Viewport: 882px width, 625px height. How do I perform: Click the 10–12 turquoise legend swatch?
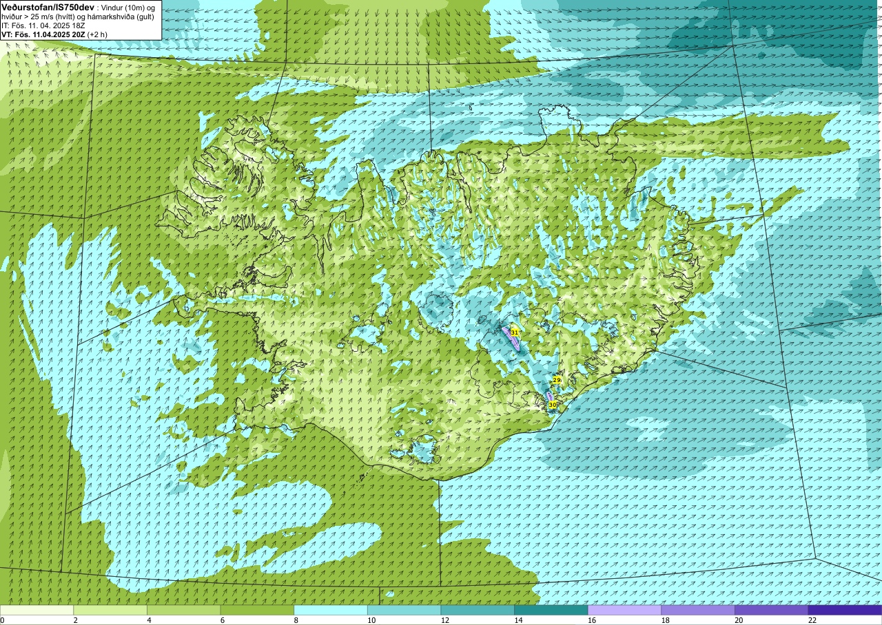[404, 610]
